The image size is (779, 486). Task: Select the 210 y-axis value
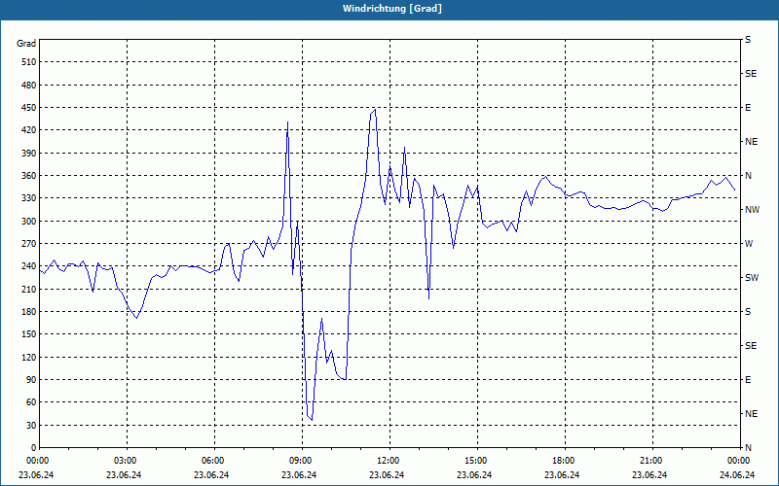point(29,289)
